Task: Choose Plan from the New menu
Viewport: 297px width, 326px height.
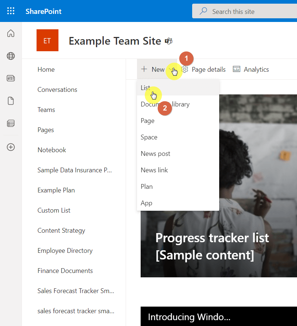Action: 178,186
